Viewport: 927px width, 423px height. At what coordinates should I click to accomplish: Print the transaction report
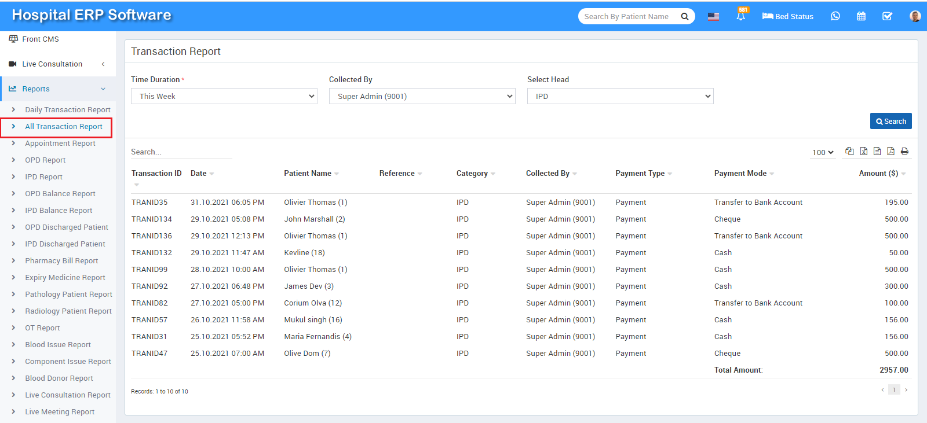tap(904, 151)
